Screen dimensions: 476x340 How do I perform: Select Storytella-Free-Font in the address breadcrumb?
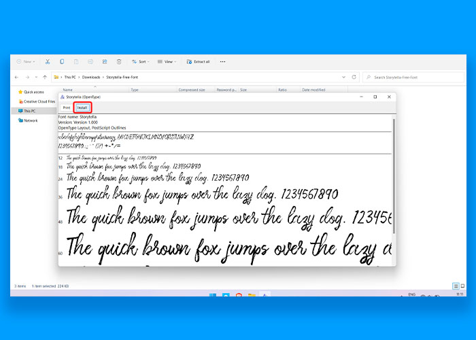122,78
